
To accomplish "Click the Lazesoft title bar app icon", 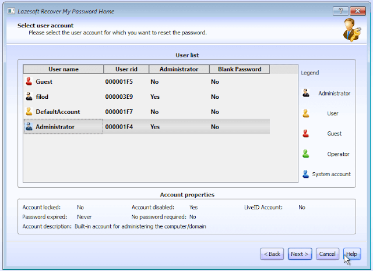I will 11,11.
